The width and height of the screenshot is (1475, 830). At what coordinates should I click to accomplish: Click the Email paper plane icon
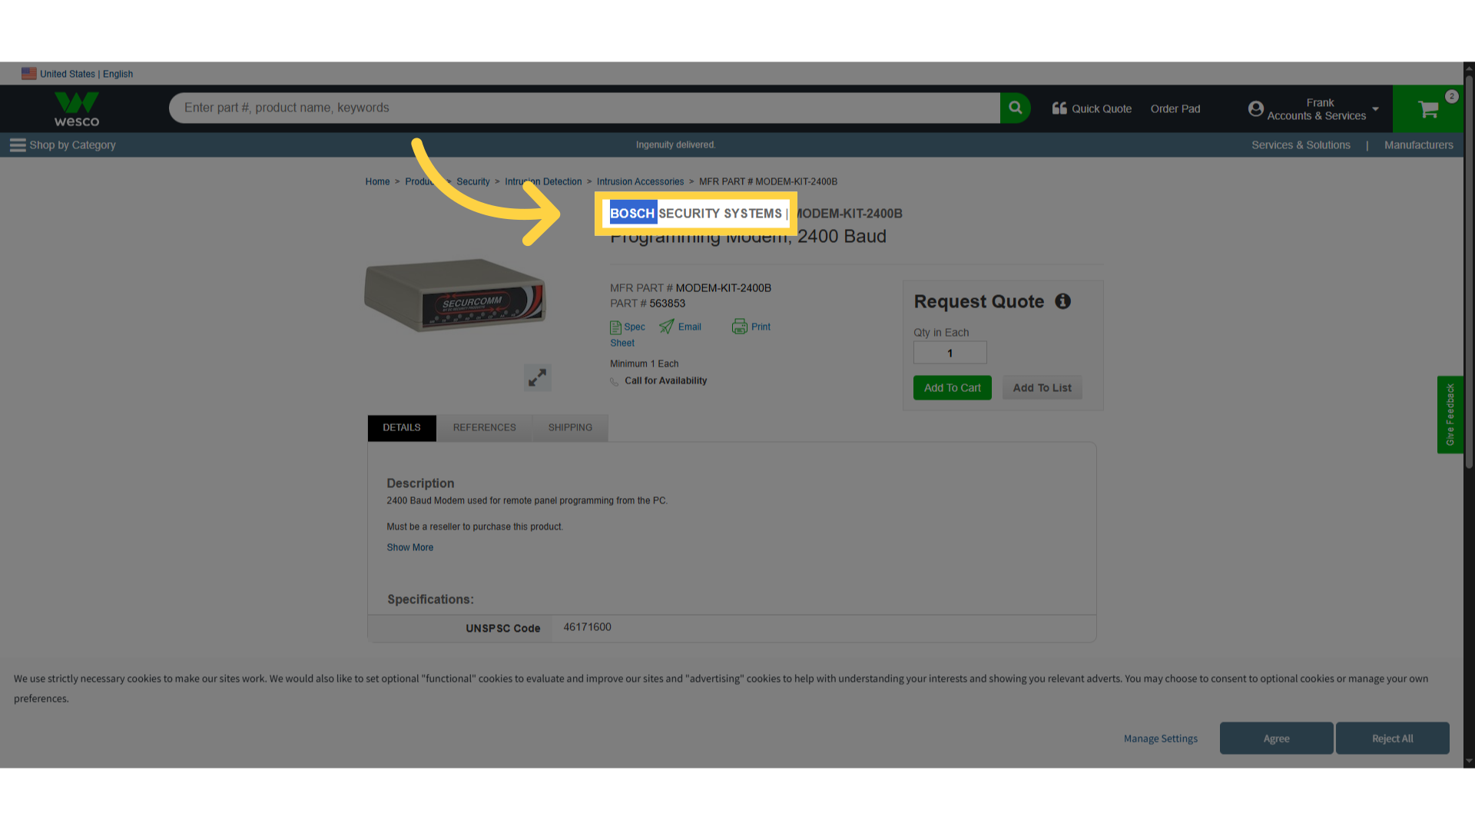(x=666, y=327)
